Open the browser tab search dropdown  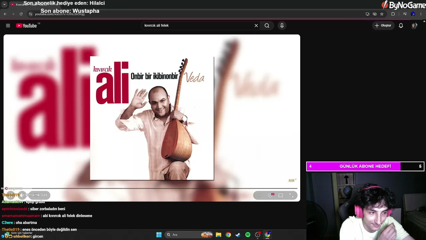click(4, 4)
